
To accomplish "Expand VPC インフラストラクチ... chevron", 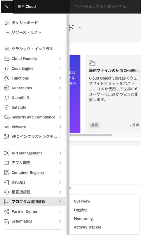I will click(60, 136).
